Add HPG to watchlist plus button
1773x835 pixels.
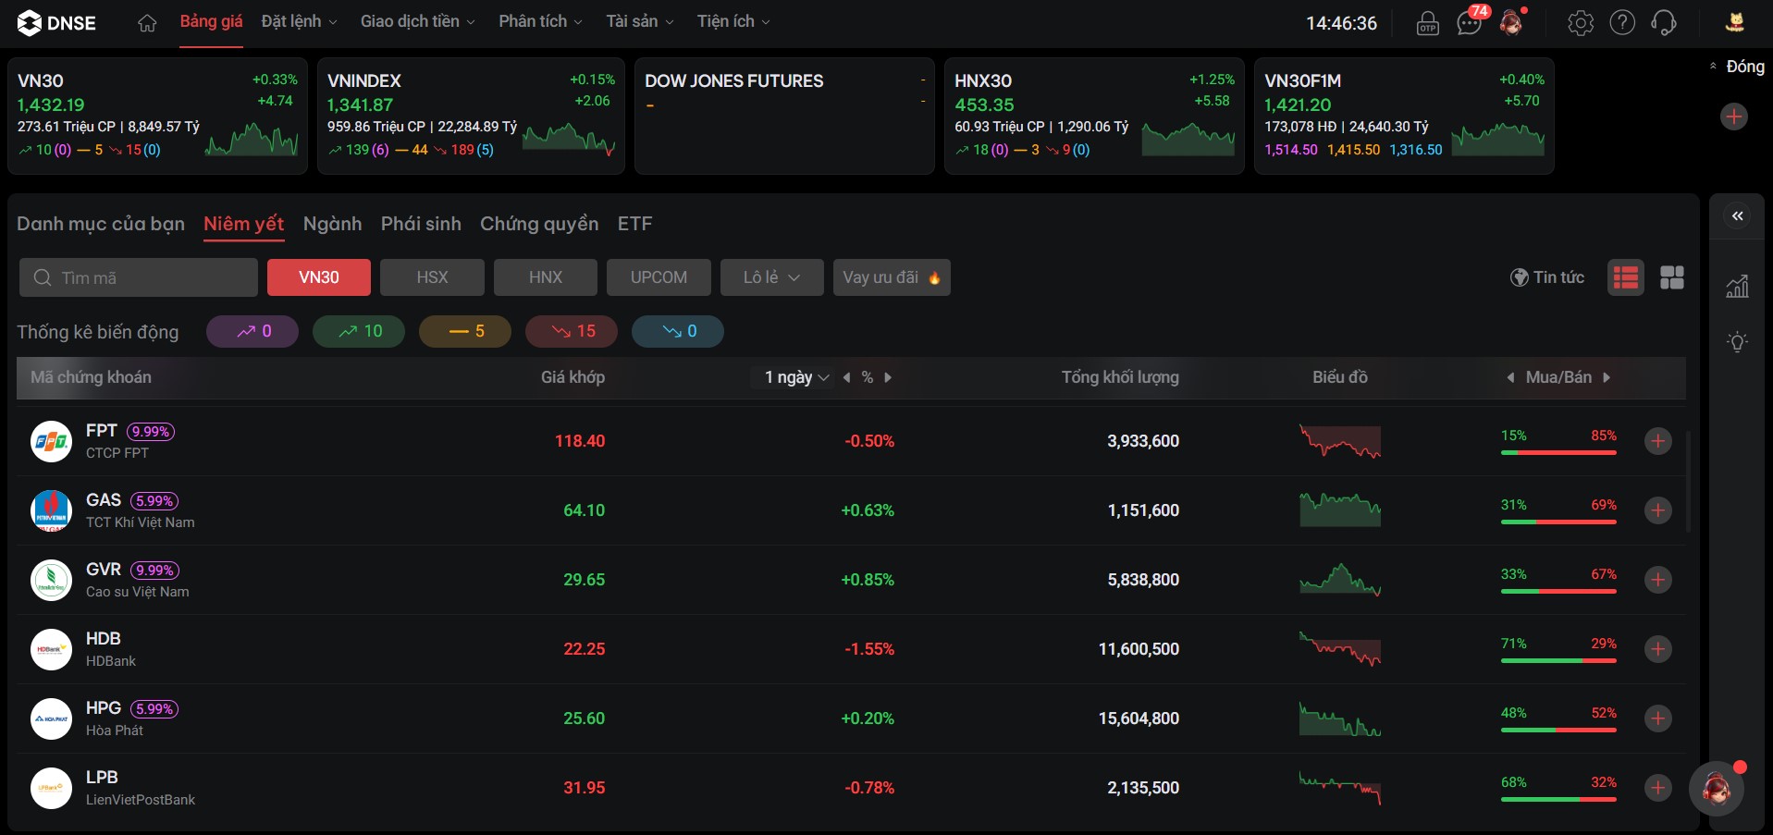(1658, 718)
